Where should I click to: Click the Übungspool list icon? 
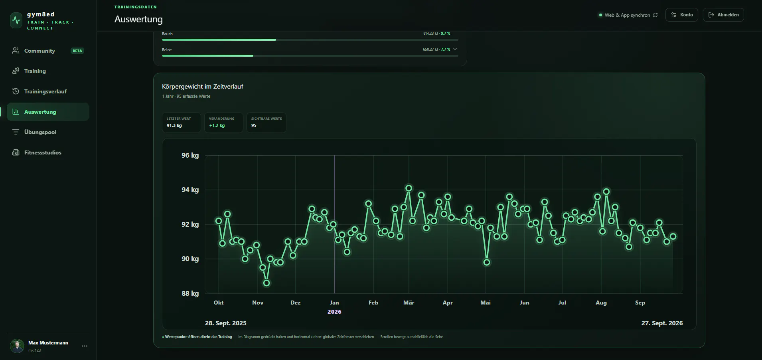(16, 132)
